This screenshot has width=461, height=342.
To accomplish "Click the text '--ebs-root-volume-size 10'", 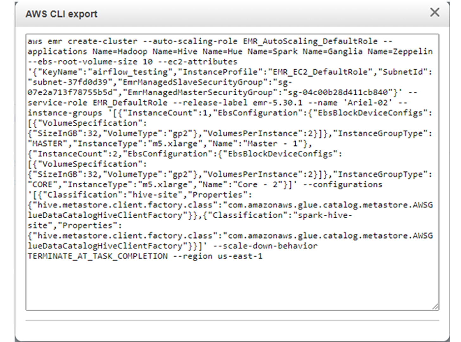I will 90,62.
